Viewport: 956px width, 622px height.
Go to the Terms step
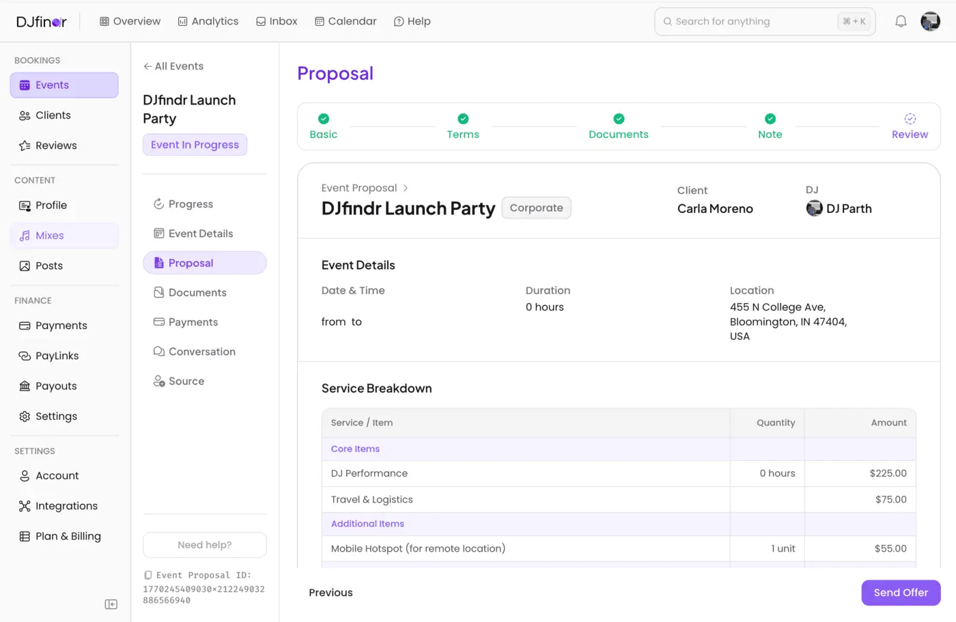coord(463,126)
